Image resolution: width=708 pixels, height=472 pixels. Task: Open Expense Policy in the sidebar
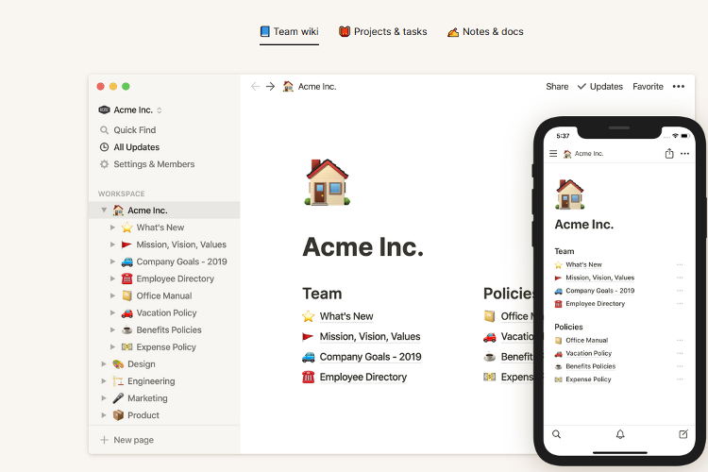(166, 346)
